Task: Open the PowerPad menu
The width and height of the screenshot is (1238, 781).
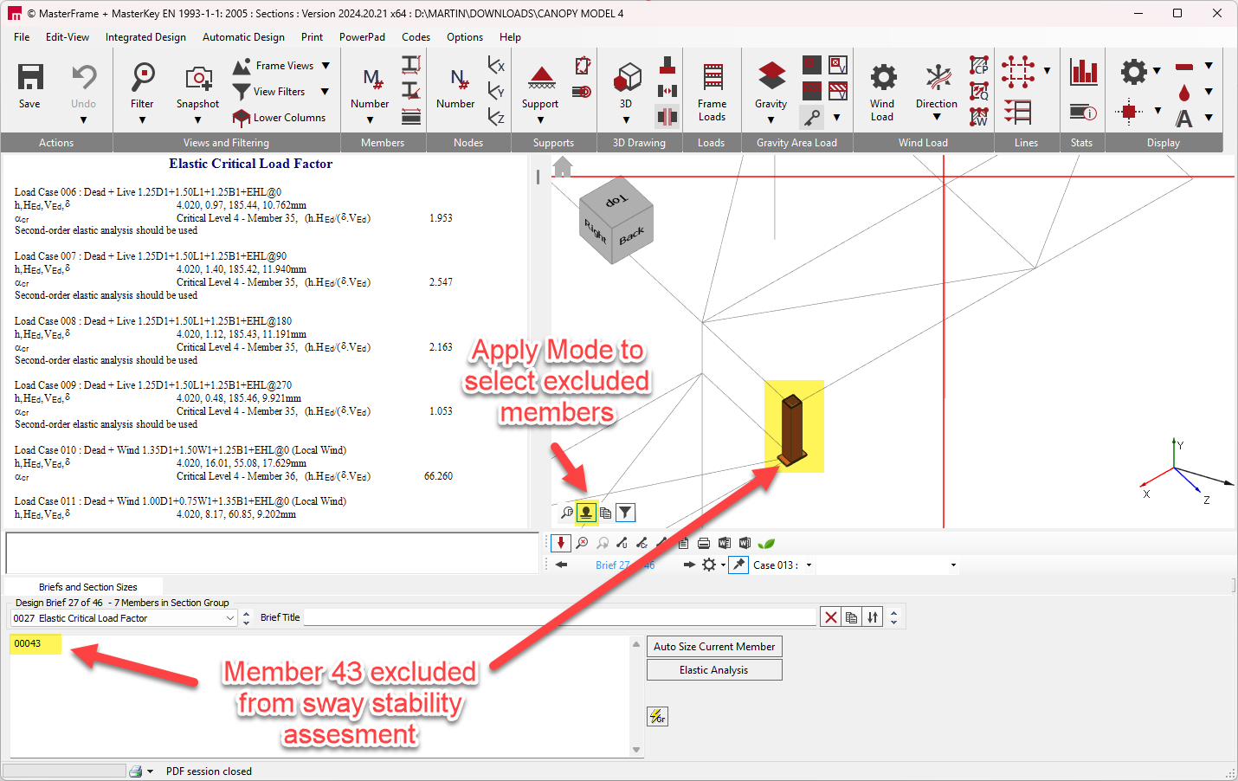Action: [362, 37]
